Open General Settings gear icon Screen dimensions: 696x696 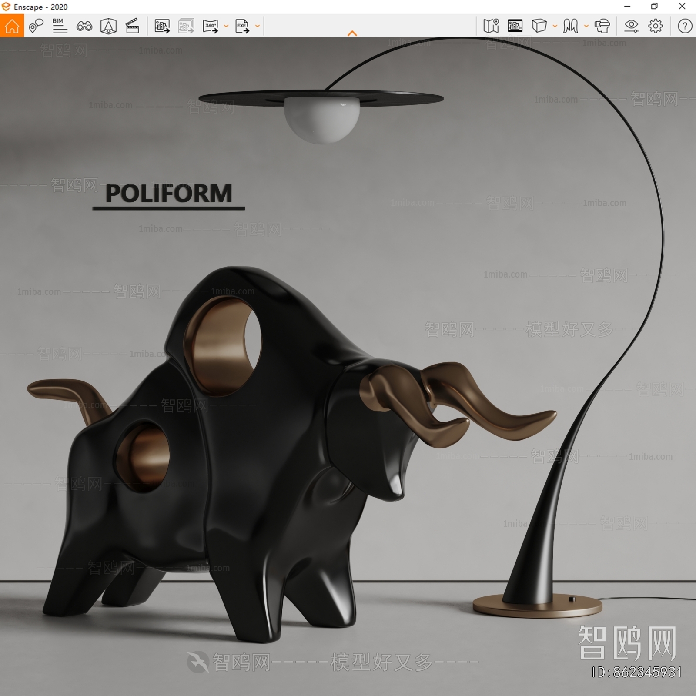656,26
